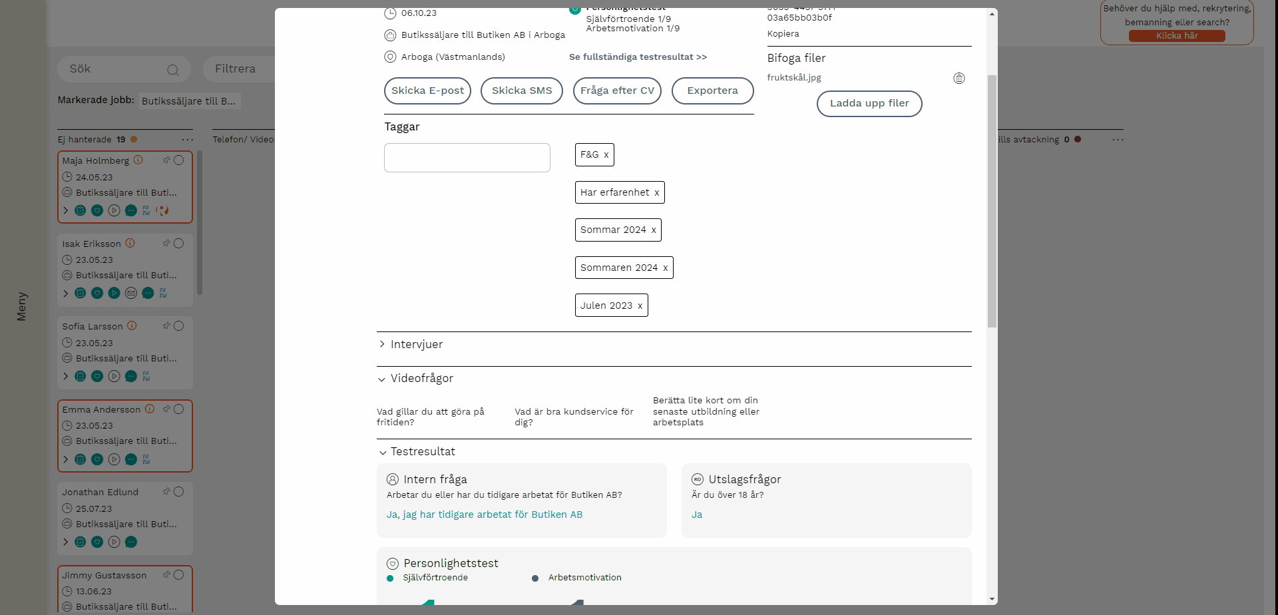Tick the selection circle for Jonathan Edlund
1278x615 pixels.
point(178,492)
